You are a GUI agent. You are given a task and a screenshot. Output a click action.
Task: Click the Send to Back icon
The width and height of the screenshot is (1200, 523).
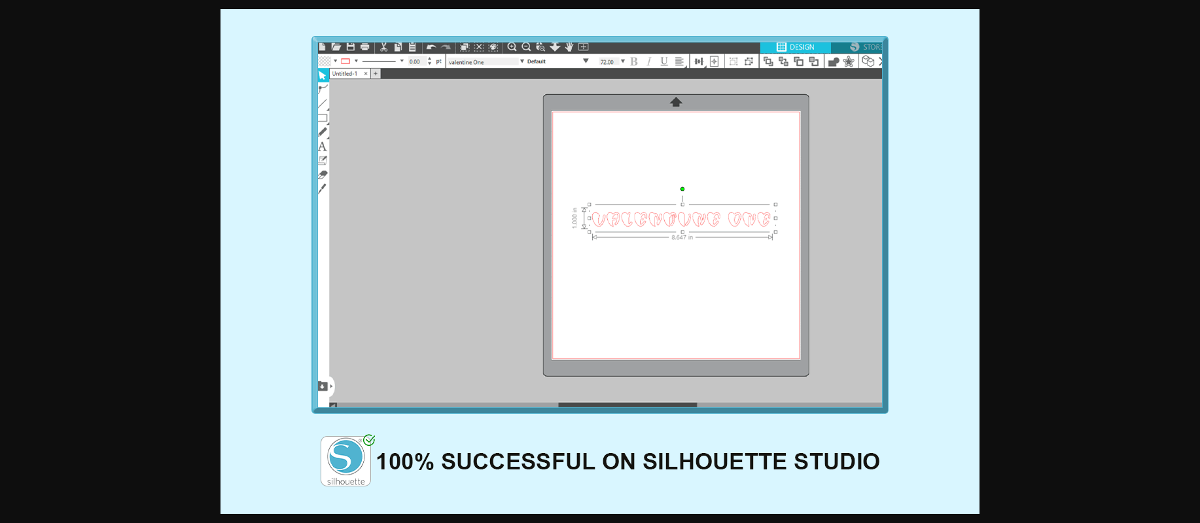pos(783,61)
